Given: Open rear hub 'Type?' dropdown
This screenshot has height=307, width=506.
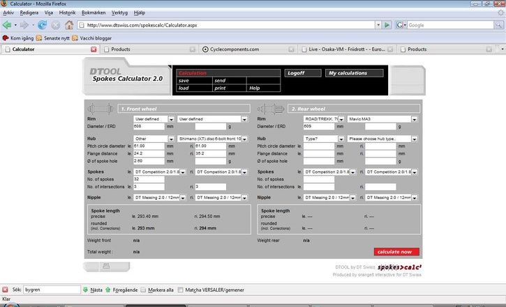Looking at the screenshot, I should click(x=324, y=139).
